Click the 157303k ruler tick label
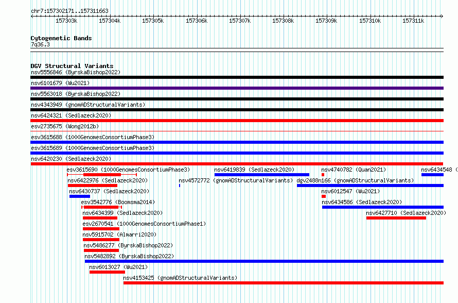The width and height of the screenshot is (458, 303). 66,21
